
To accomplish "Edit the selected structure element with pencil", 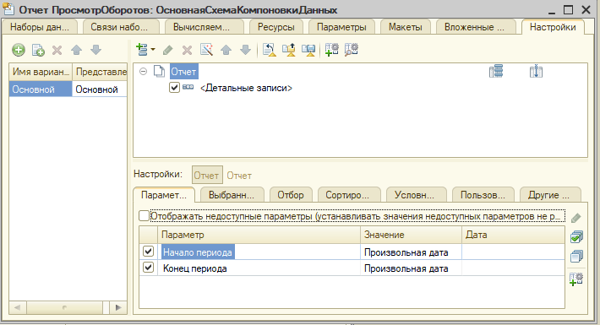I will click(x=168, y=50).
